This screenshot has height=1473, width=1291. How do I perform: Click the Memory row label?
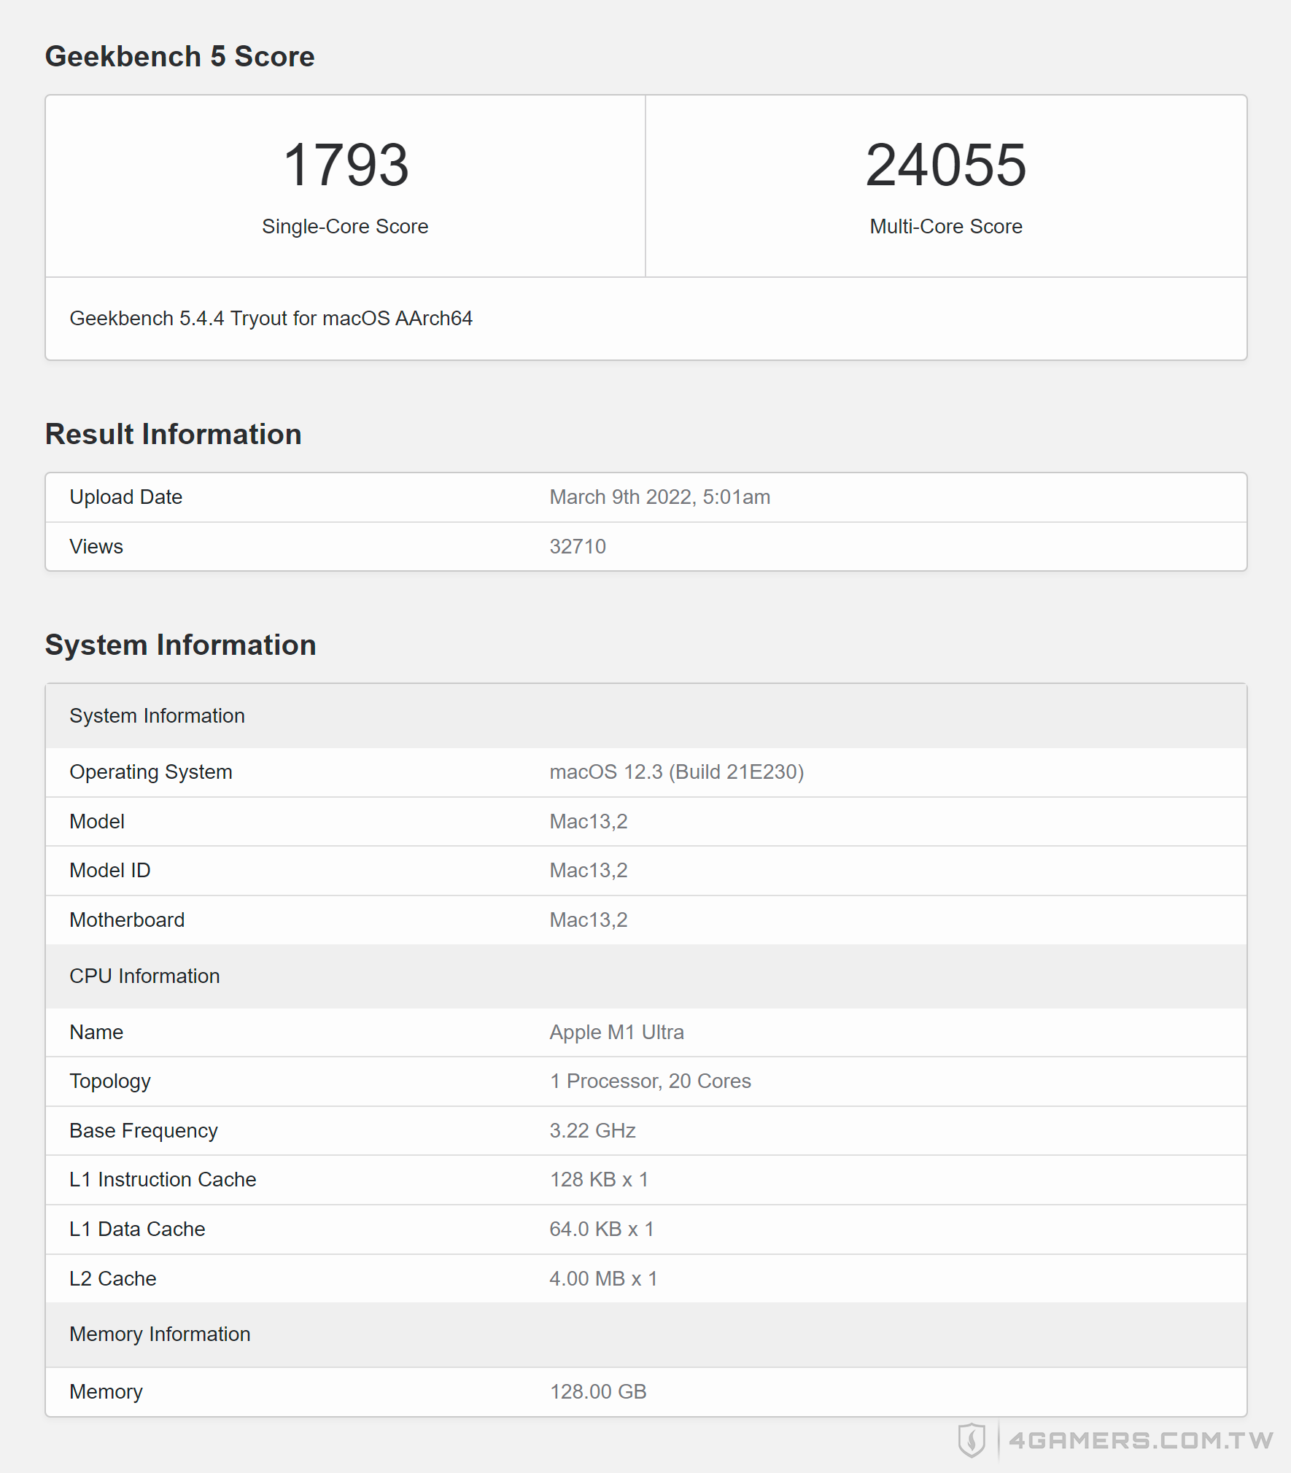pos(106,1392)
